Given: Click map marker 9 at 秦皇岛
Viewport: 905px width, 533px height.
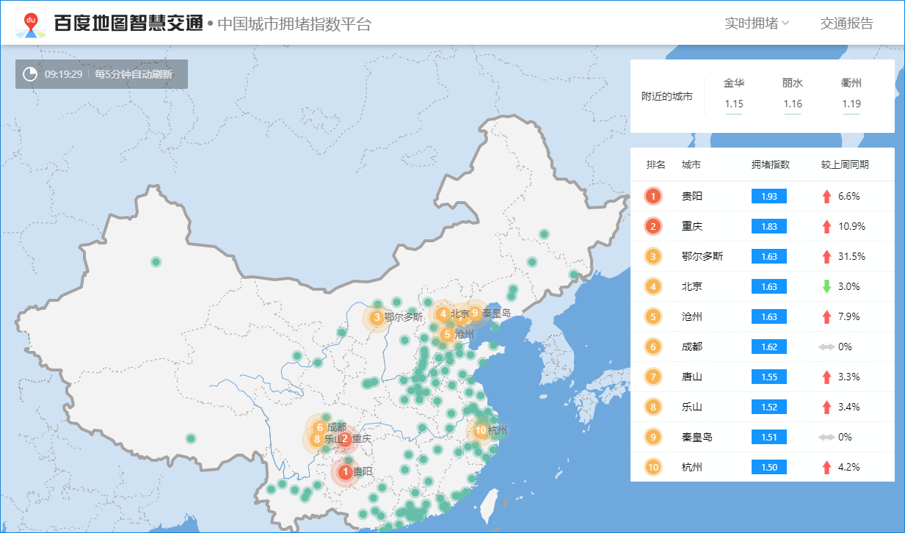Looking at the screenshot, I should (475, 313).
